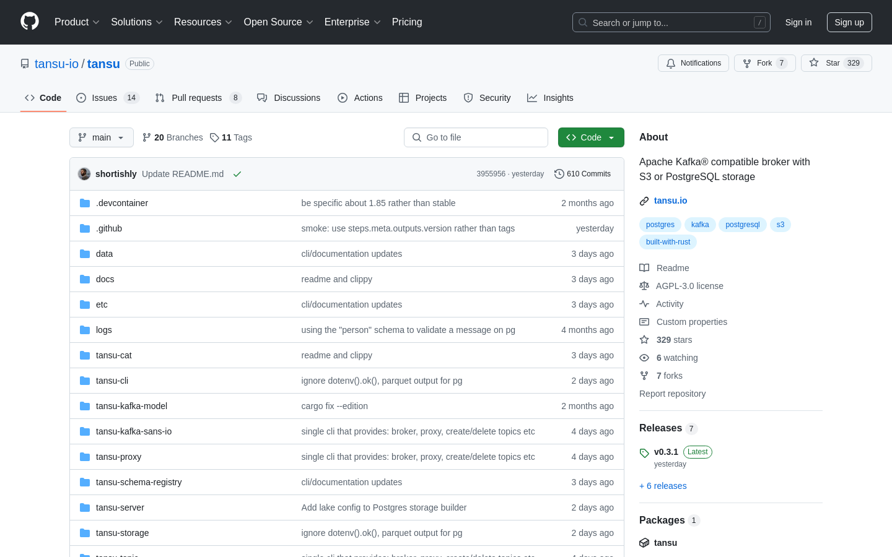Click the folder icon for tansu-cli

85,381
